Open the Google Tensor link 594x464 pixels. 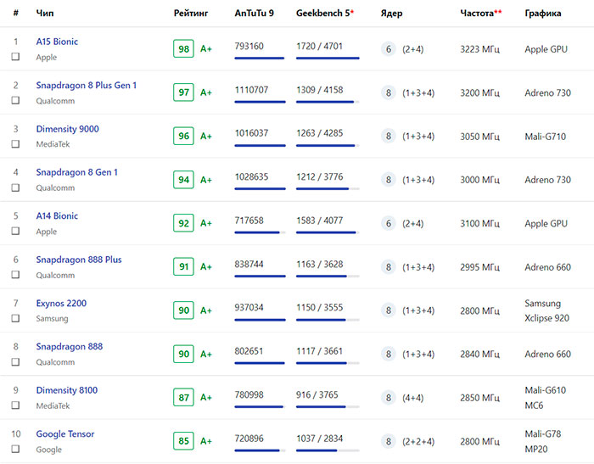(x=65, y=433)
